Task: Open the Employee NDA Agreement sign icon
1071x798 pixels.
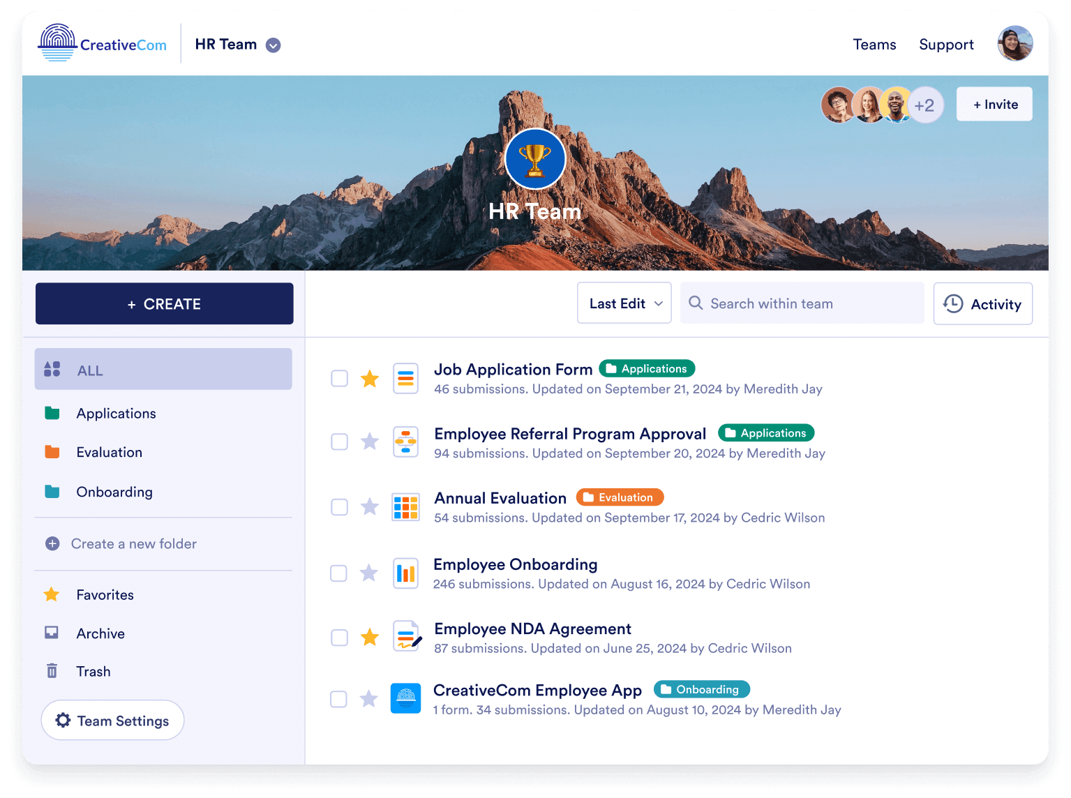Action: click(406, 637)
